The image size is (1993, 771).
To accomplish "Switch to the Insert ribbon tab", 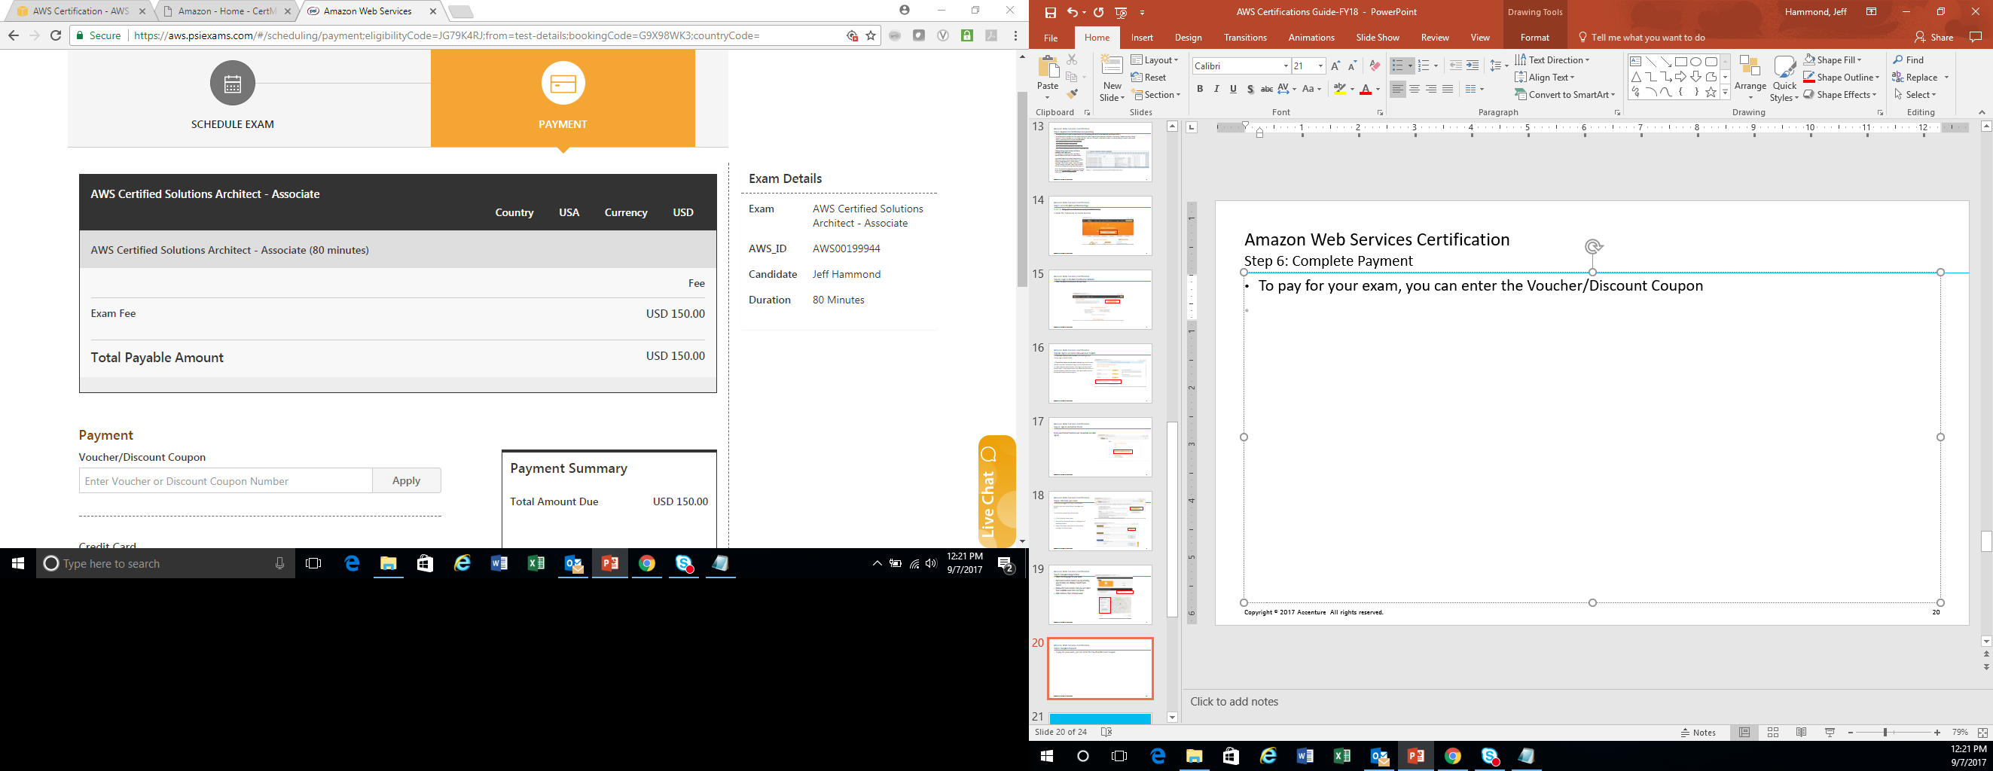I will tap(1142, 37).
